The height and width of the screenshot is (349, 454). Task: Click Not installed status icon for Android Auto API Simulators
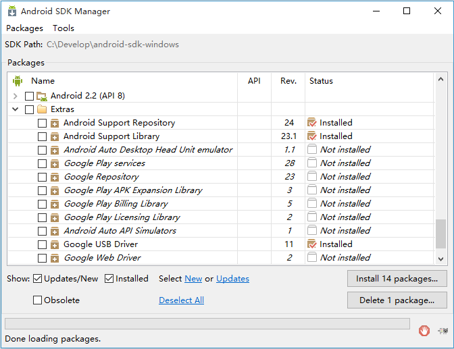click(x=312, y=231)
